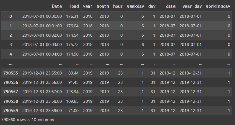Select row index 790558
The image size is (235, 125).
(11, 101)
